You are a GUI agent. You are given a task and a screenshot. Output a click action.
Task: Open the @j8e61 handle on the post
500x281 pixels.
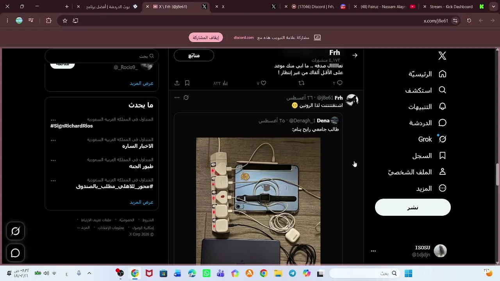(325, 98)
